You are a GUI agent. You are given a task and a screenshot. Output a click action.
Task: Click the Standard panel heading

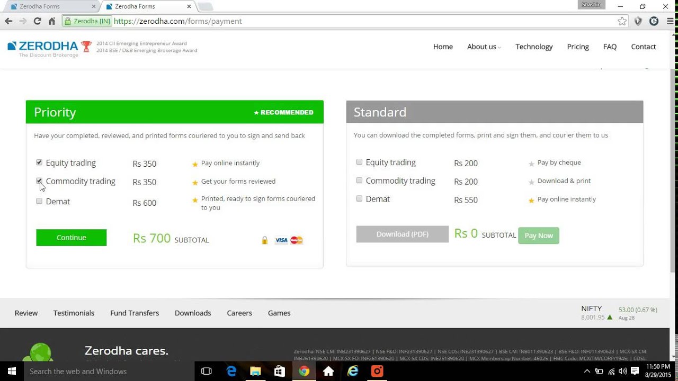click(380, 112)
